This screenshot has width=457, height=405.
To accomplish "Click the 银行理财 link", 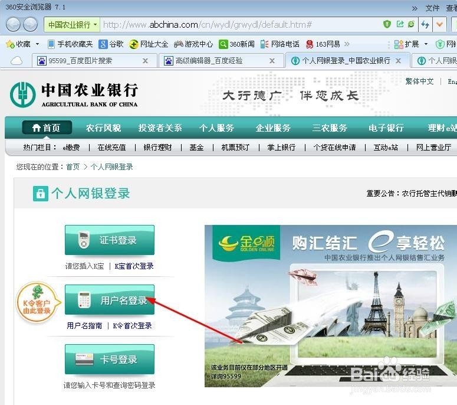I will click(x=157, y=148).
